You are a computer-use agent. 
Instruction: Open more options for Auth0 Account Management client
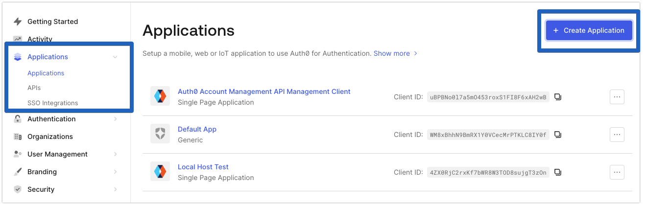click(x=617, y=97)
